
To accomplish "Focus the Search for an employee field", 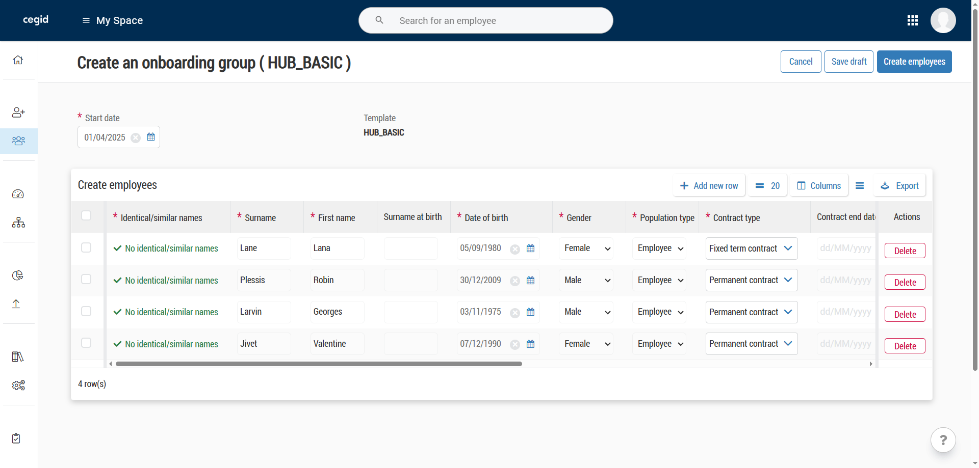I will click(486, 20).
